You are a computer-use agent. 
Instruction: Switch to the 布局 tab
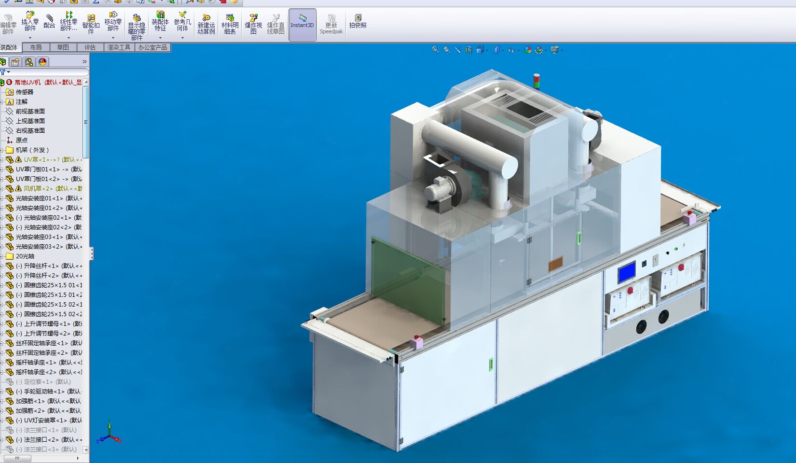coord(36,47)
